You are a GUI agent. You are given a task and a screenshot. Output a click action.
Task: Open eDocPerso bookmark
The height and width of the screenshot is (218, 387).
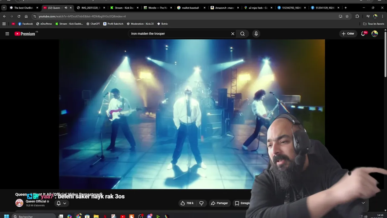point(44,24)
